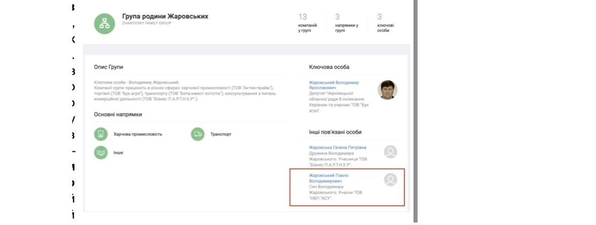
Task: Click the green group structure icon
Action: [105, 23]
